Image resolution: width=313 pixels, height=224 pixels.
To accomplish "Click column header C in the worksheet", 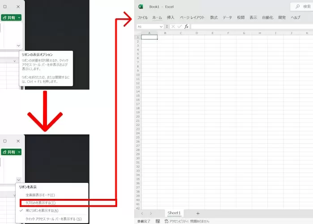I will (x=181, y=33).
